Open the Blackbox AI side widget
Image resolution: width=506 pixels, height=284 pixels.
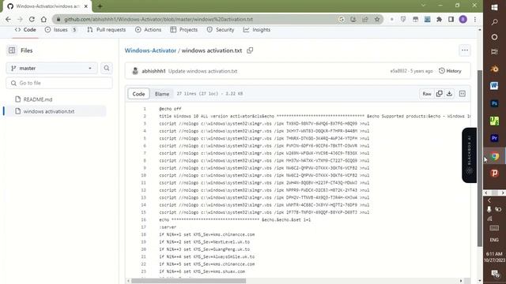(x=469, y=155)
